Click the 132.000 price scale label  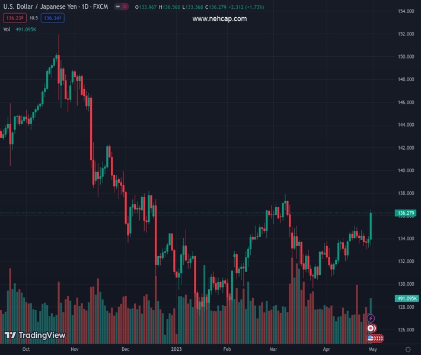coord(406,262)
